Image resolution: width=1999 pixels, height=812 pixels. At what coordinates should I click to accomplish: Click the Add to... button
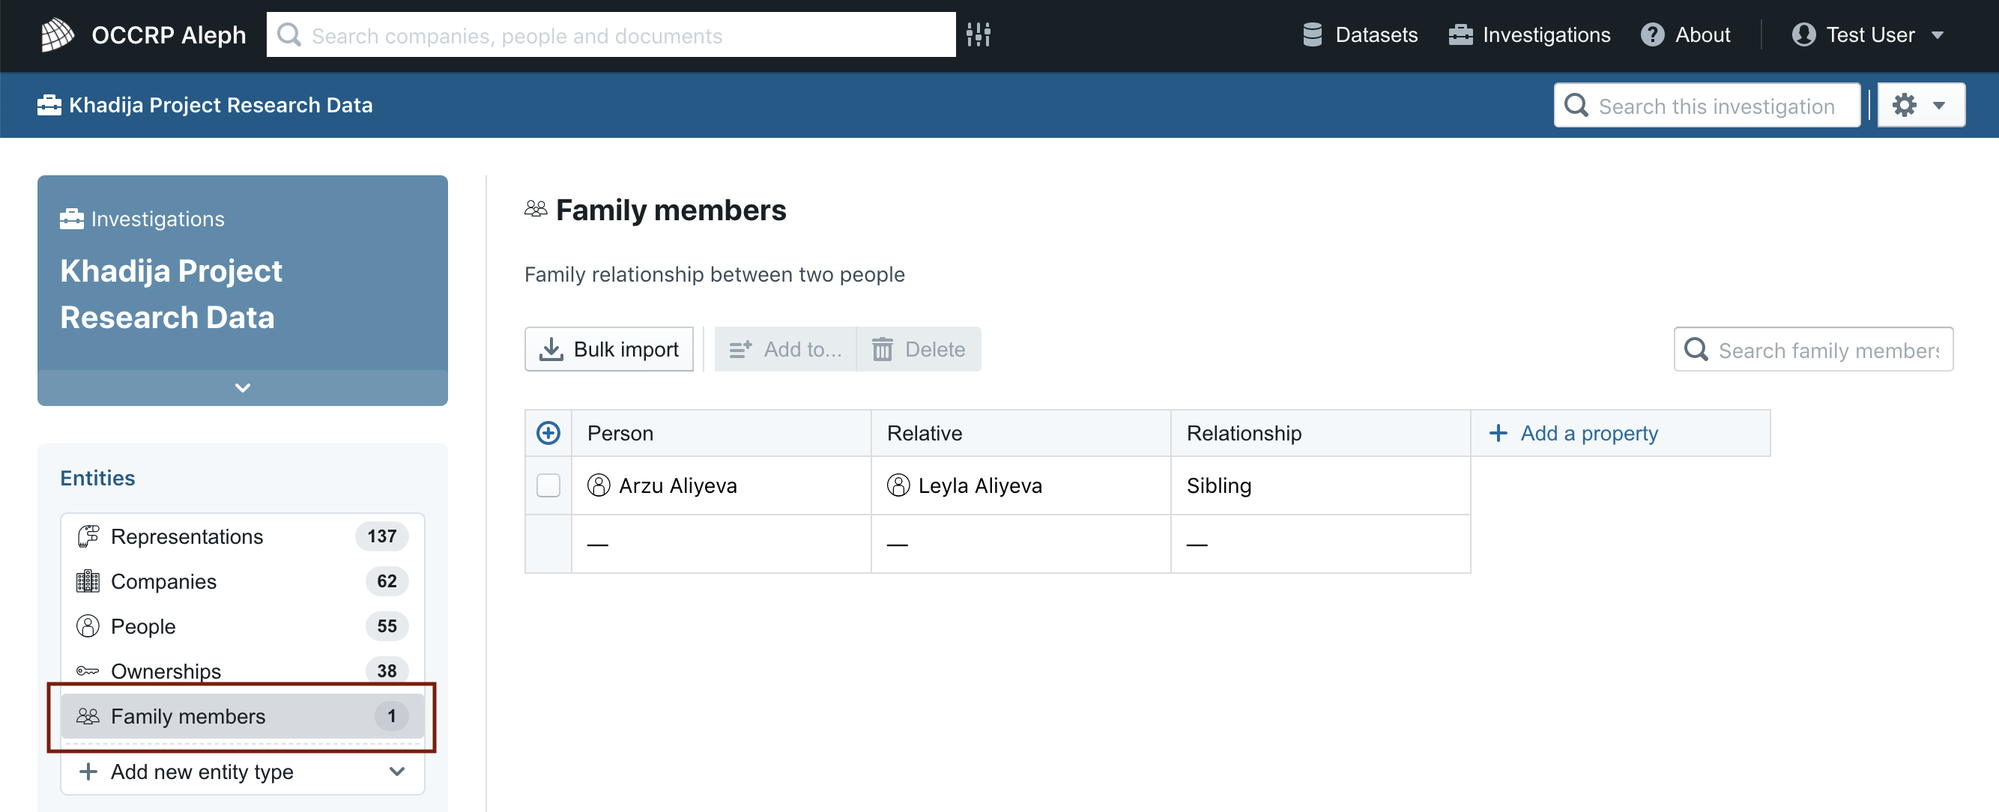pos(784,349)
